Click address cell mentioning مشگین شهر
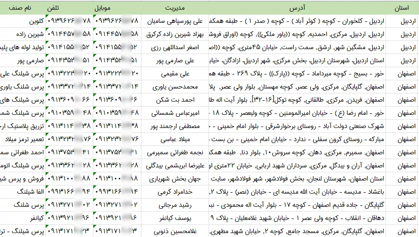 pyautogui.click(x=297, y=47)
